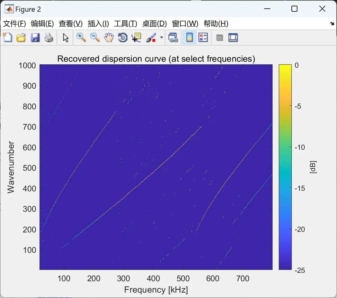
Task: Maximize the Figure 2 window
Action: point(294,9)
